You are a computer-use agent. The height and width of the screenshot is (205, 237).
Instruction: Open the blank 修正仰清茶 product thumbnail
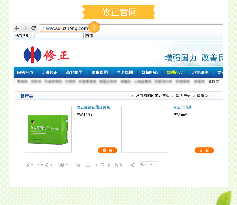[145, 129]
